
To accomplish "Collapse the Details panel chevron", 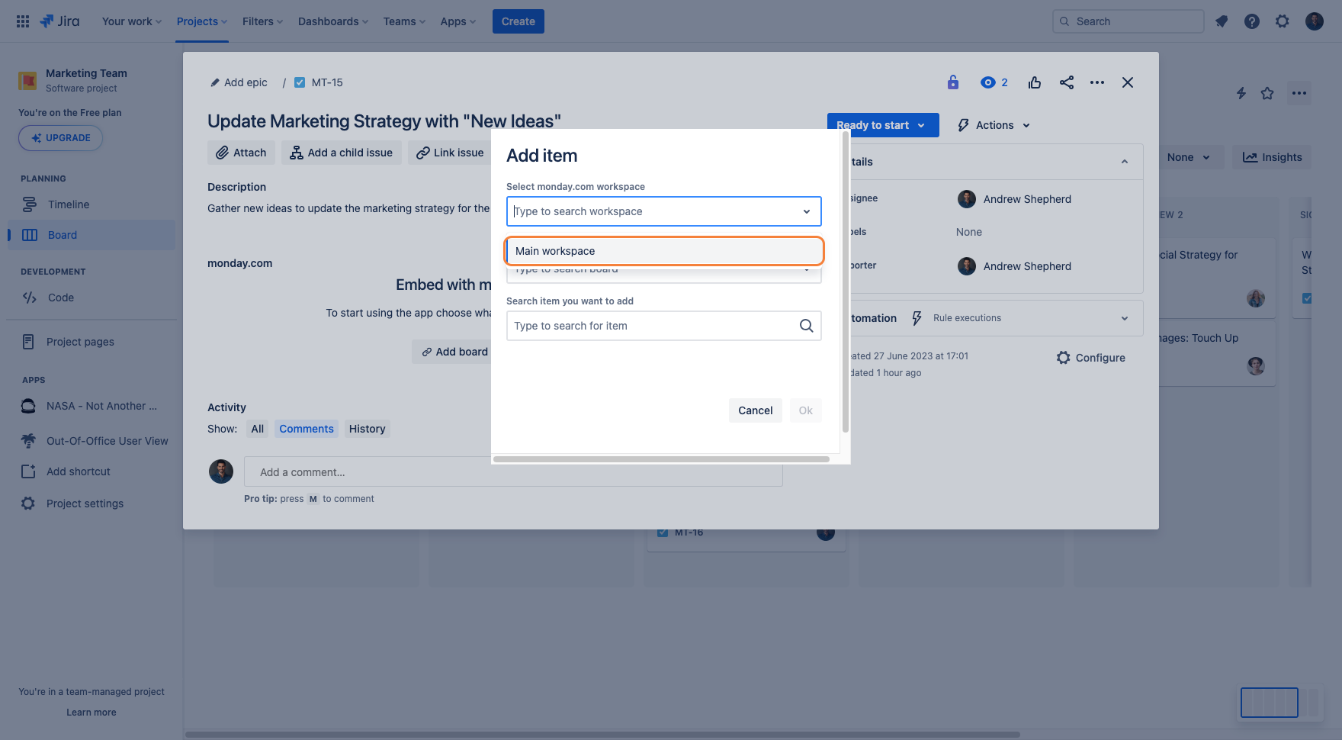I will coord(1125,162).
